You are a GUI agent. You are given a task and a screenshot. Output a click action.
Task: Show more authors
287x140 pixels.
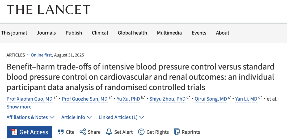tap(19, 107)
